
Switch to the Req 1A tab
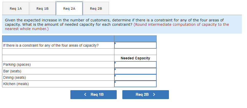pos(16,8)
